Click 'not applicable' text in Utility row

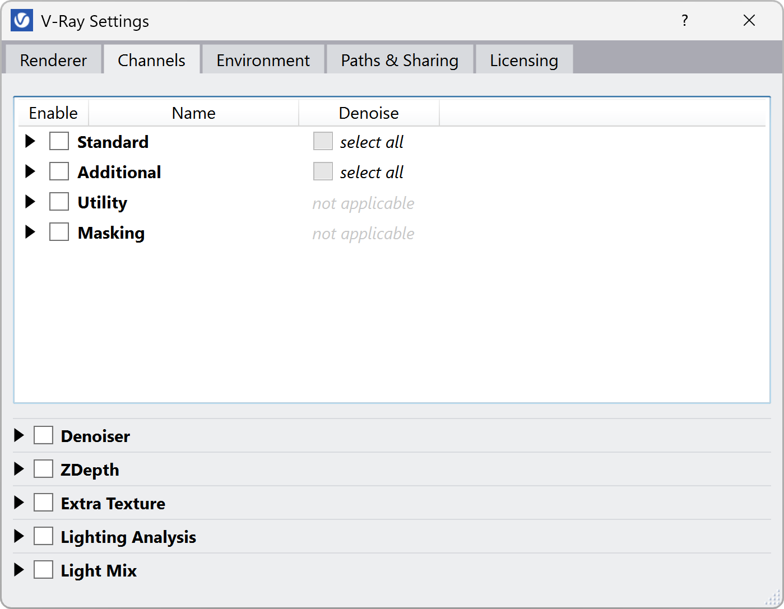pyautogui.click(x=363, y=203)
